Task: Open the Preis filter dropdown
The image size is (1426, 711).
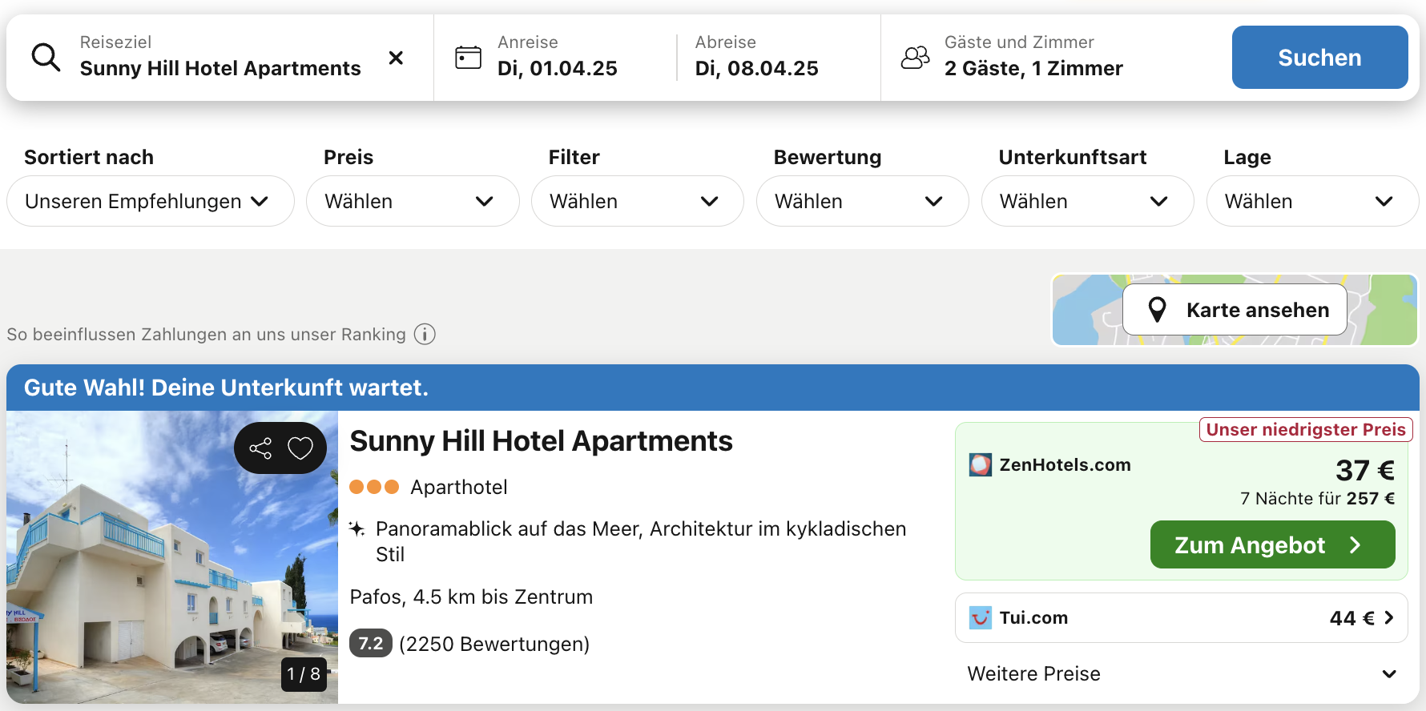Action: pos(412,201)
